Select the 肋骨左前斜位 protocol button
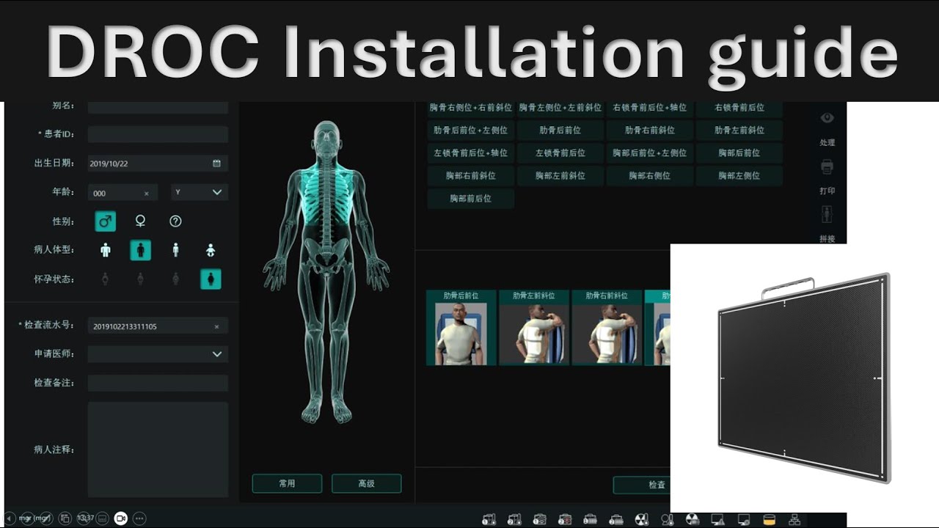Image resolution: width=939 pixels, height=528 pixels. tap(739, 130)
